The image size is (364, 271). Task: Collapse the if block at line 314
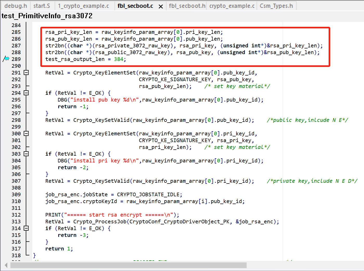pos(26,228)
